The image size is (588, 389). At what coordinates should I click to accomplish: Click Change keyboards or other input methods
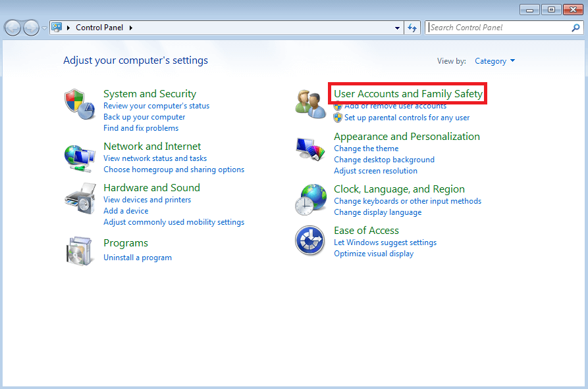pyautogui.click(x=407, y=201)
